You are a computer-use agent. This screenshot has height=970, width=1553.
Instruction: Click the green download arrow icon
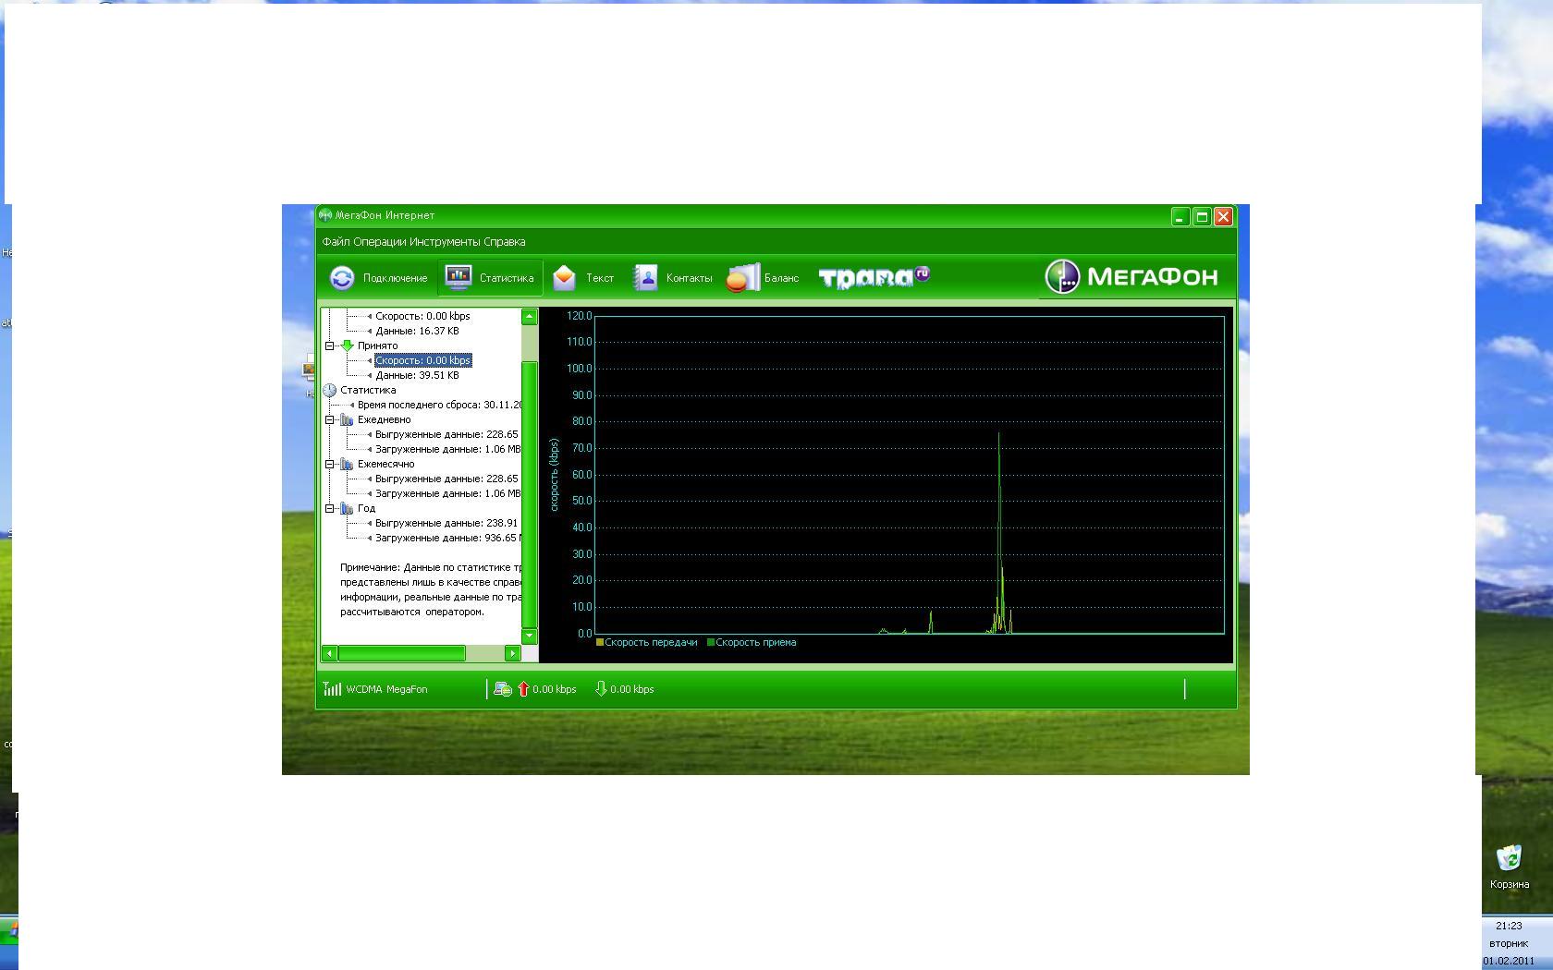601,689
